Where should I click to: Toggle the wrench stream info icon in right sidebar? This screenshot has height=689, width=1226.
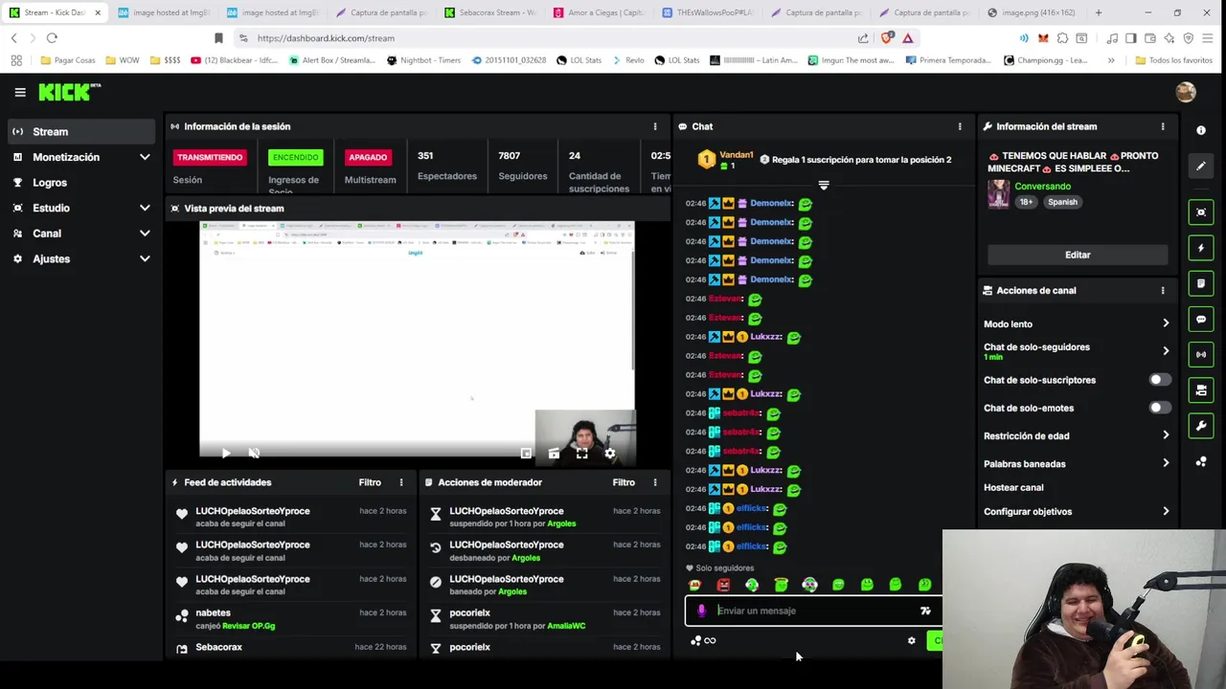[1201, 425]
